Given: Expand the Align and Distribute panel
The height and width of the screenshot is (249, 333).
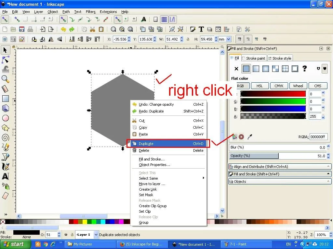Looking at the screenshot, I should pos(279,167).
